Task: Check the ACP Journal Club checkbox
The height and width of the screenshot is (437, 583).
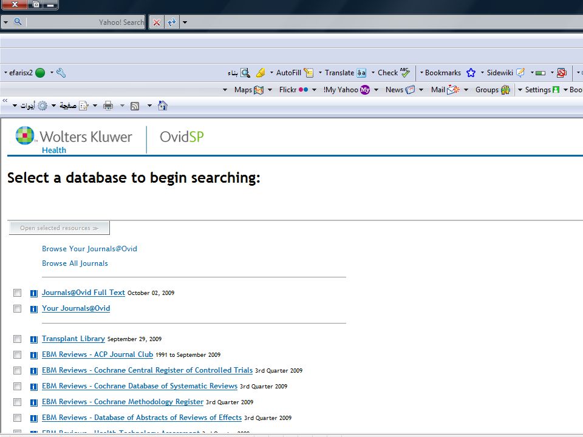Action: [x=17, y=354]
